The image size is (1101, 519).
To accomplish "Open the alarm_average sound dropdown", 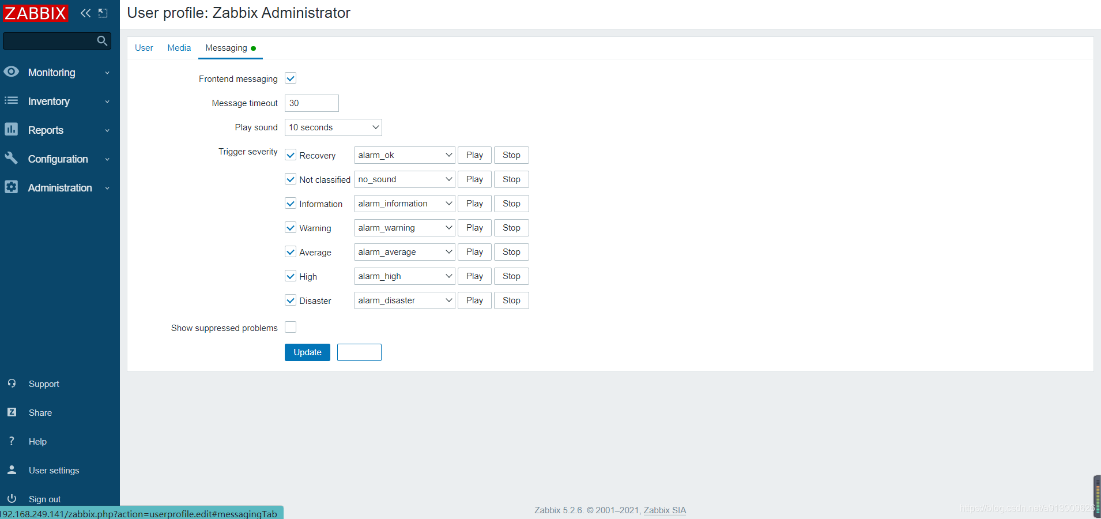I will click(405, 252).
